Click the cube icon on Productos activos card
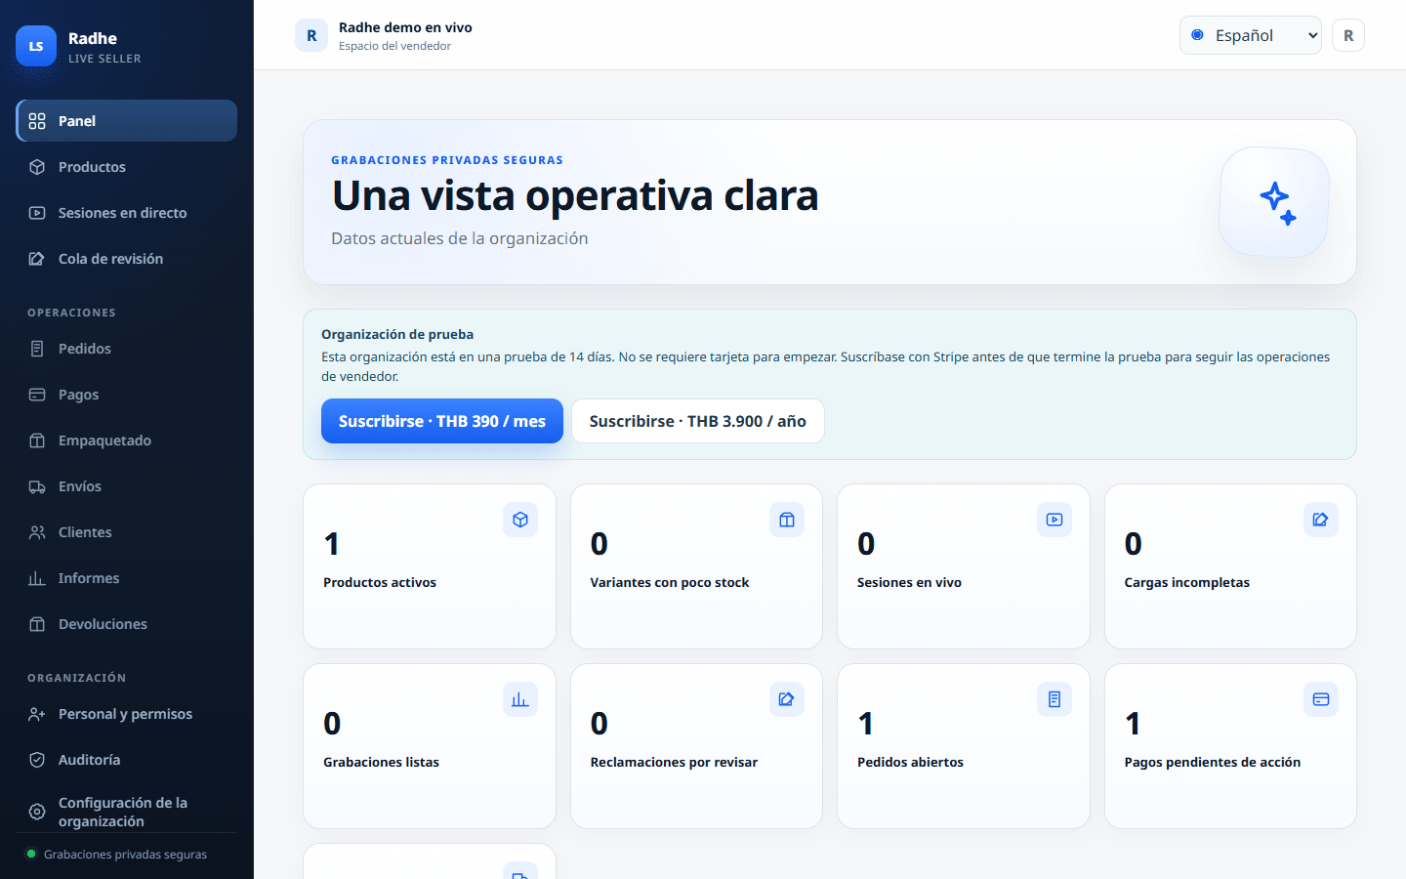 click(520, 520)
